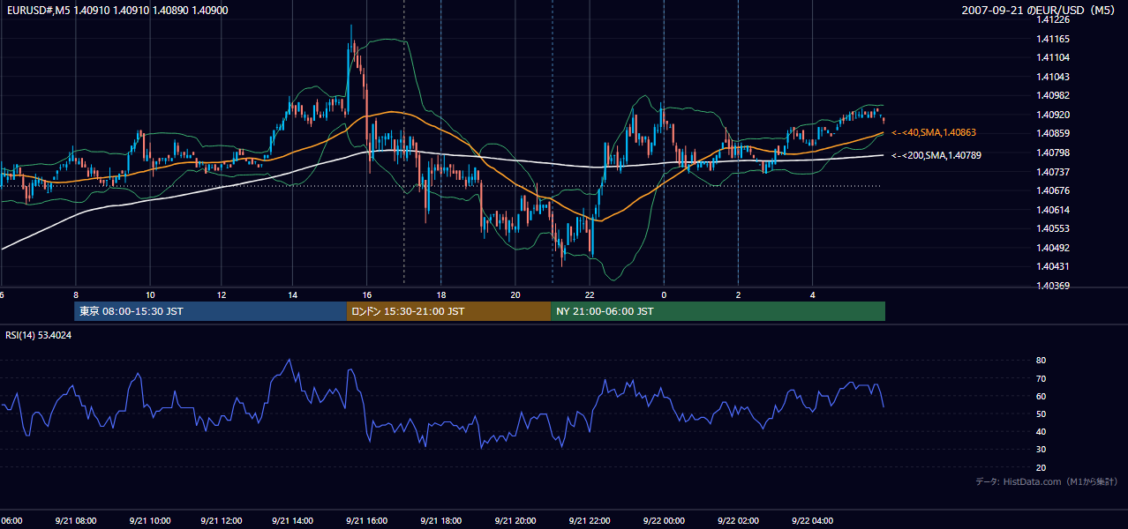
Task: Click RSI scale value 30
Action: (1042, 450)
